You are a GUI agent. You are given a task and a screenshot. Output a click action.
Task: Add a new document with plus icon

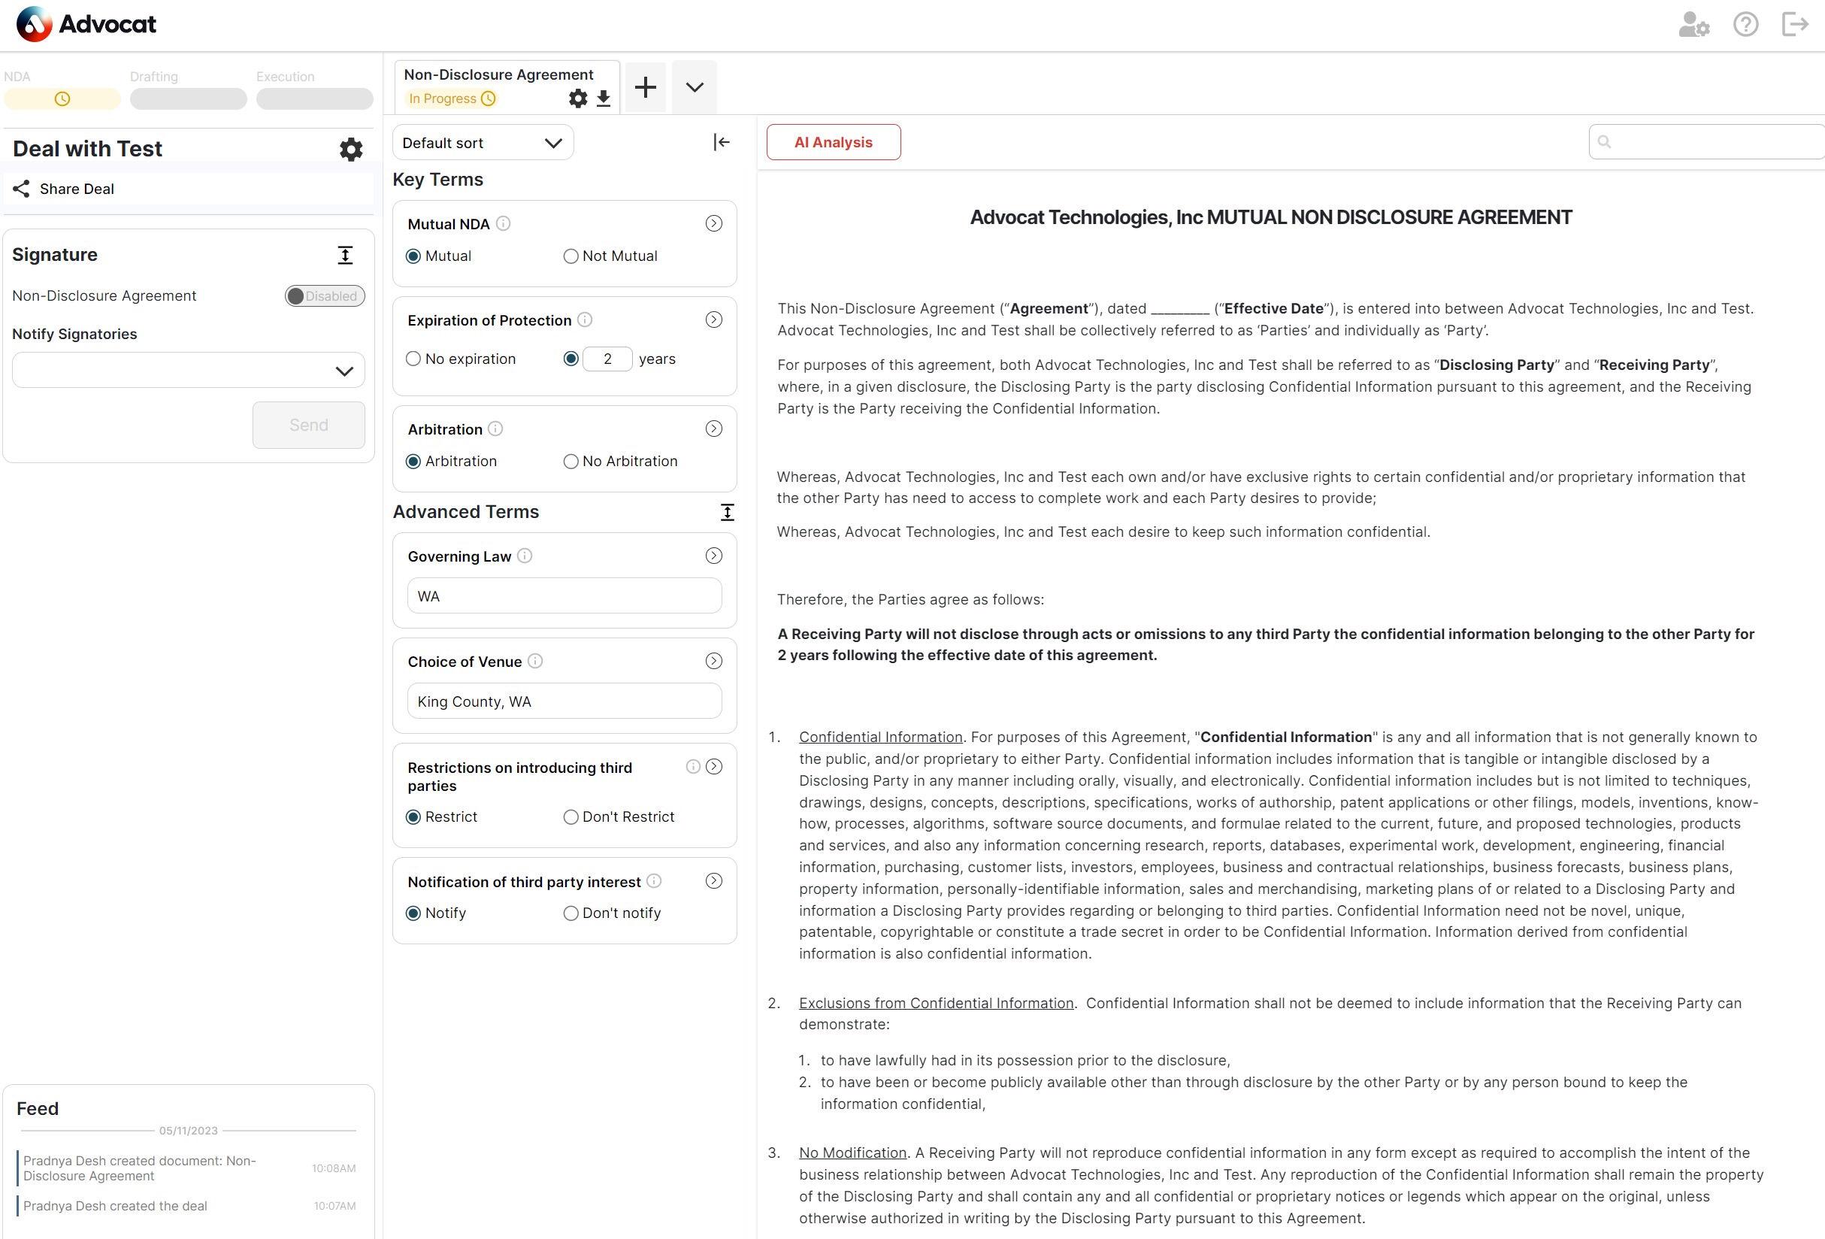[x=646, y=86]
